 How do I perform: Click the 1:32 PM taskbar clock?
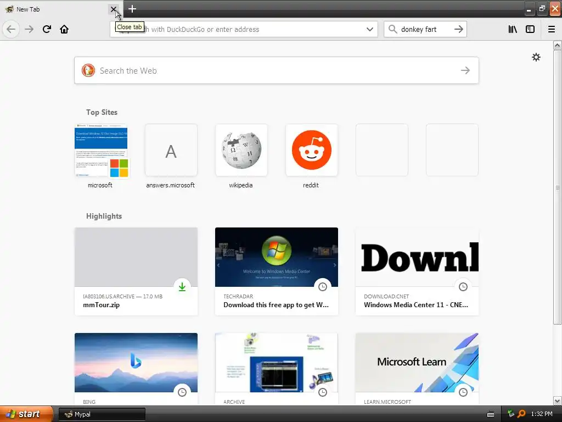tap(542, 414)
